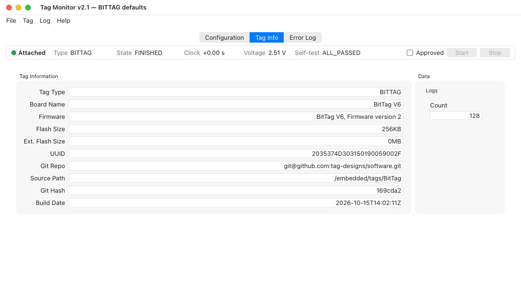Close the window with the red button
Image resolution: width=521 pixels, height=303 pixels.
[x=9, y=7]
